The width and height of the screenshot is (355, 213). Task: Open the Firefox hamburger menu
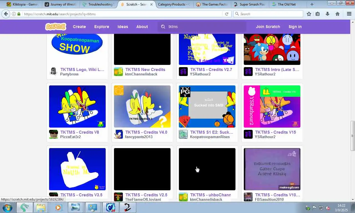point(349,14)
